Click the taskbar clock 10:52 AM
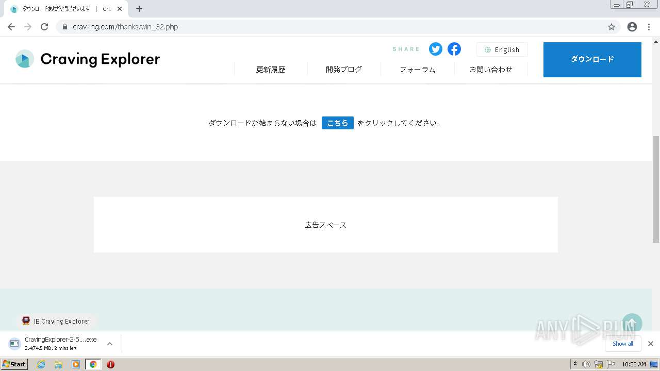 pyautogui.click(x=634, y=364)
